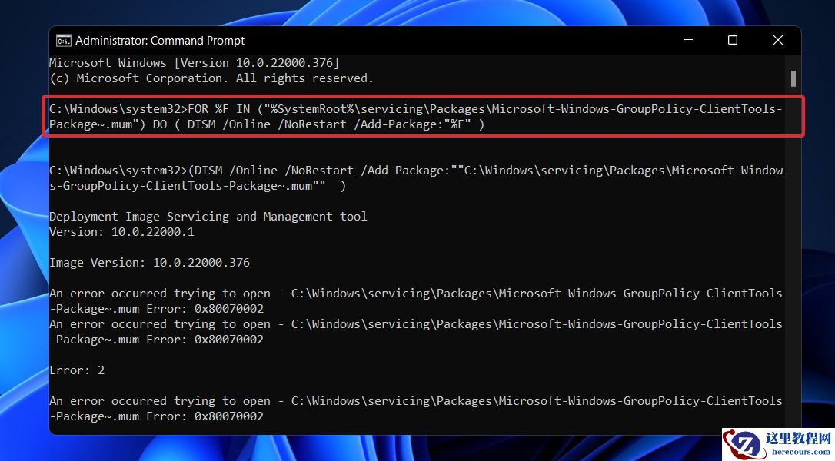Click the "Version: 10.0.22000.1" DISM line
The height and width of the screenshot is (461, 835).
121,231
